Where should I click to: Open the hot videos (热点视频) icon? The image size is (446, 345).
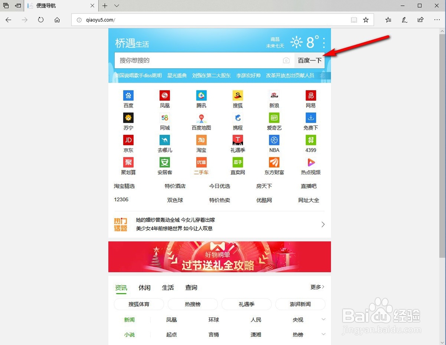(311, 162)
